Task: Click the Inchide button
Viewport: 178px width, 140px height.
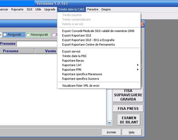Action: [x=111, y=132]
